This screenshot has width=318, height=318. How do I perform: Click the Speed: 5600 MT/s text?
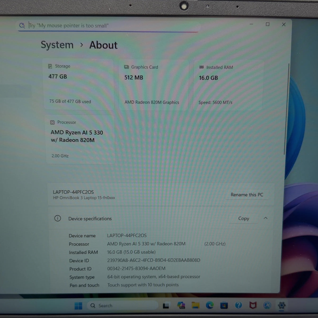215,103
